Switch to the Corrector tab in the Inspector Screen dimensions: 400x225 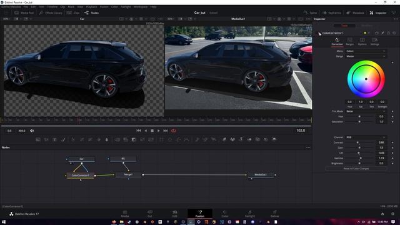337,42
